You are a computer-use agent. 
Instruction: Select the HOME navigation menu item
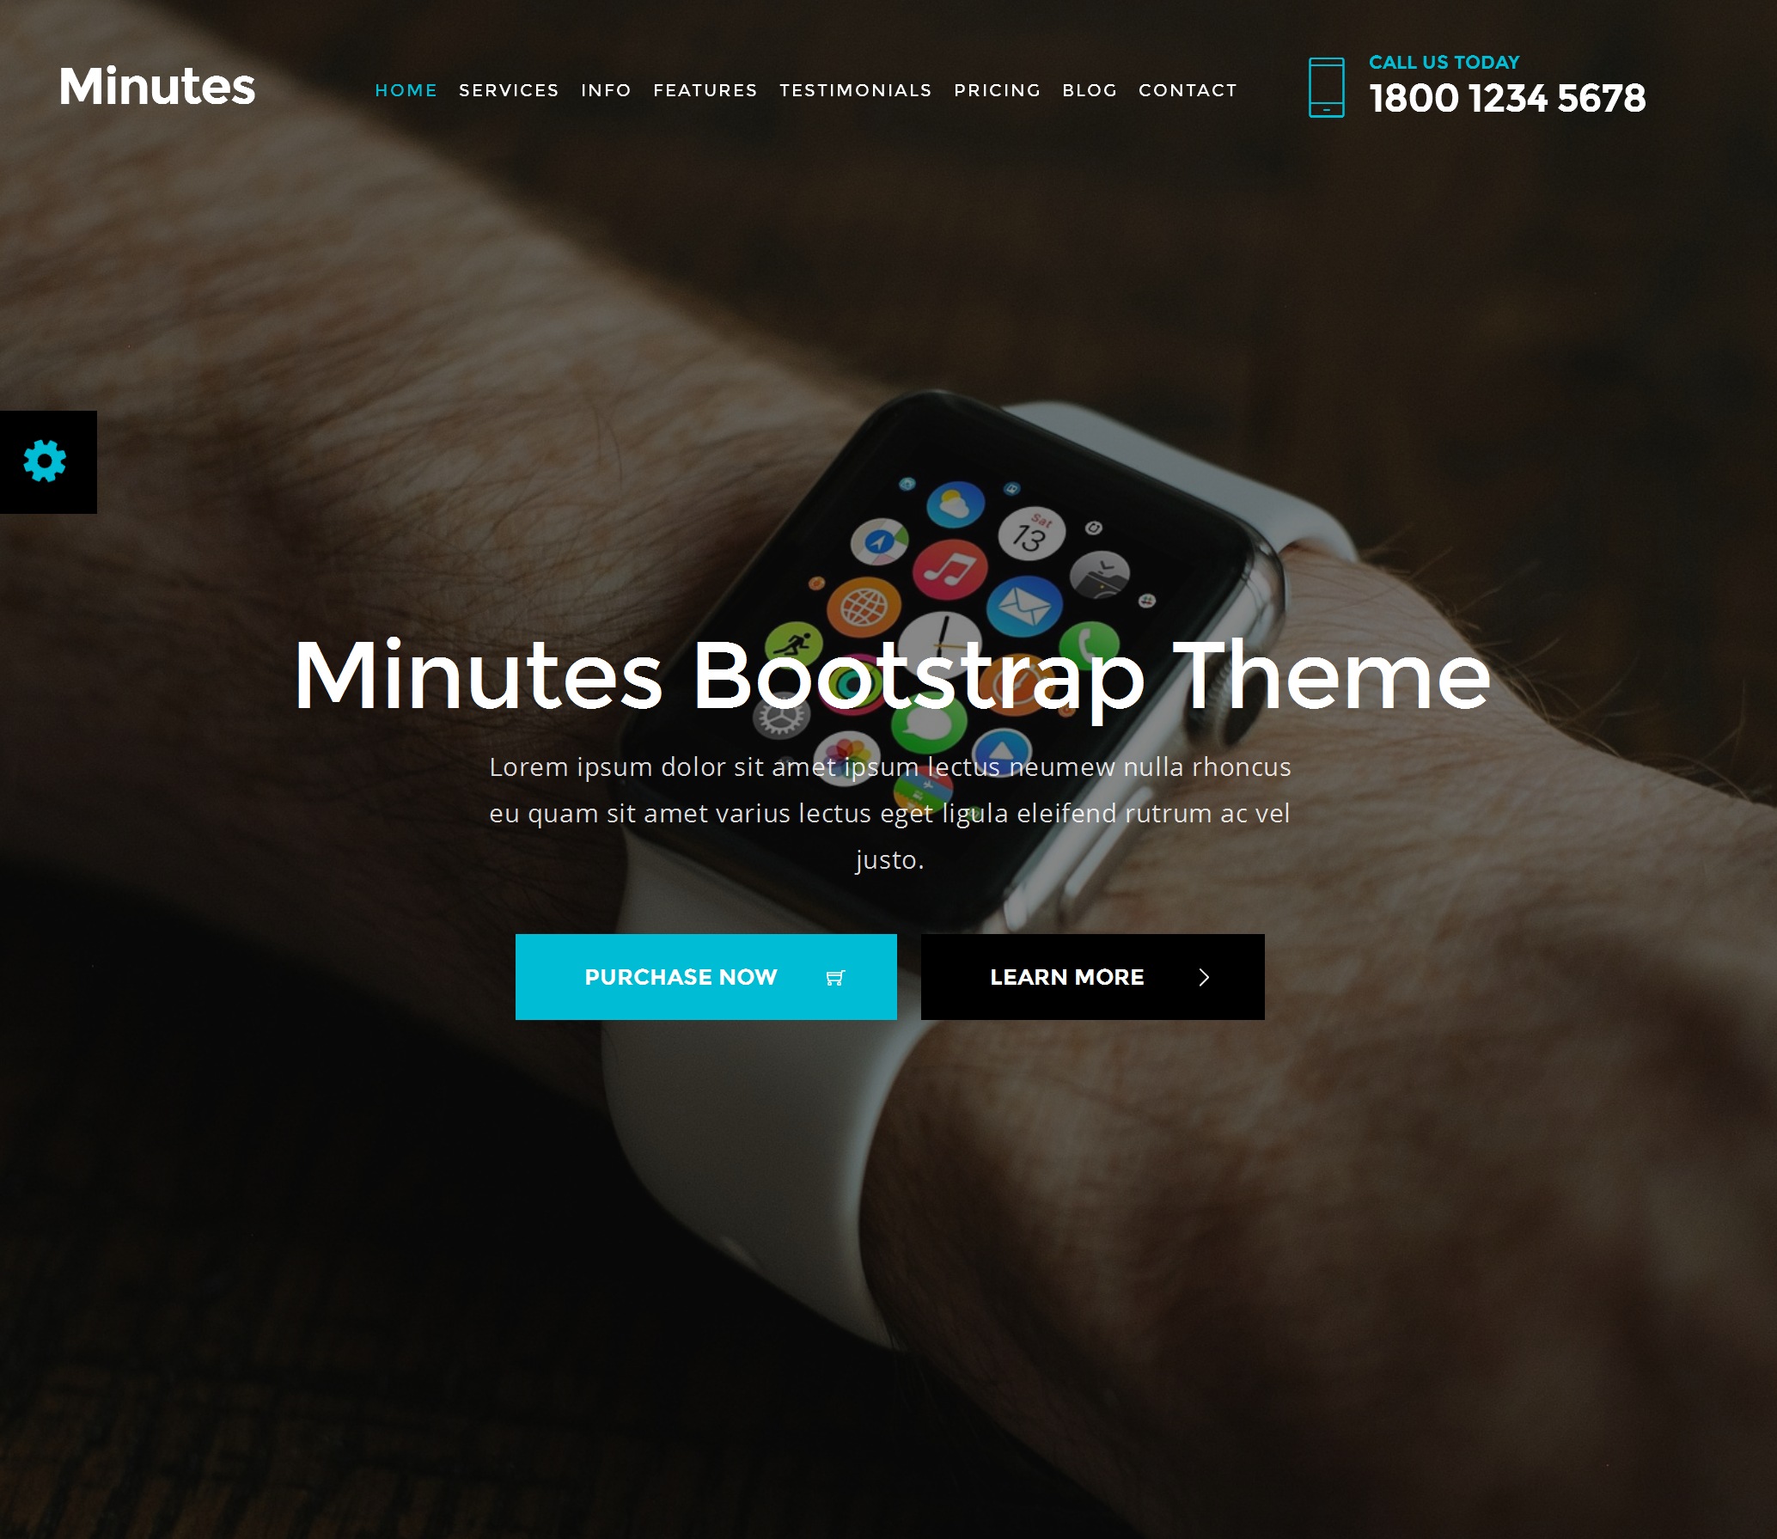tap(405, 89)
